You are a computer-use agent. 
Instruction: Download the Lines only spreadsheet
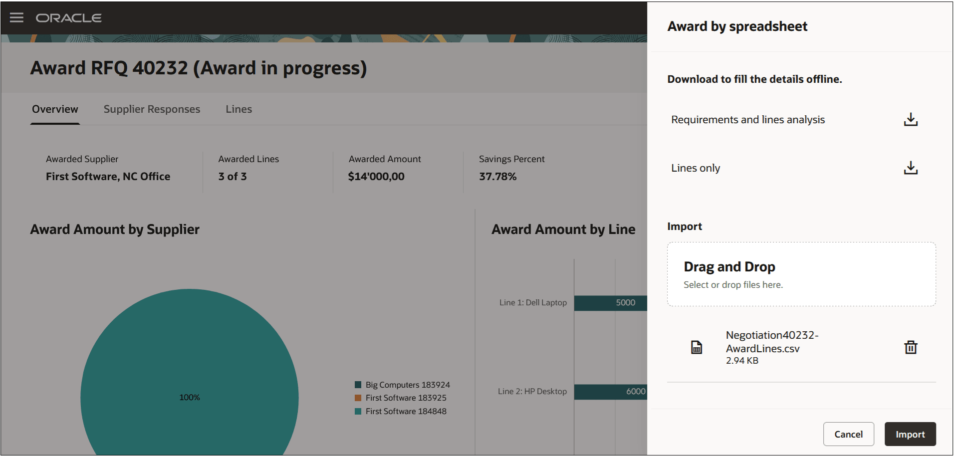[910, 168]
